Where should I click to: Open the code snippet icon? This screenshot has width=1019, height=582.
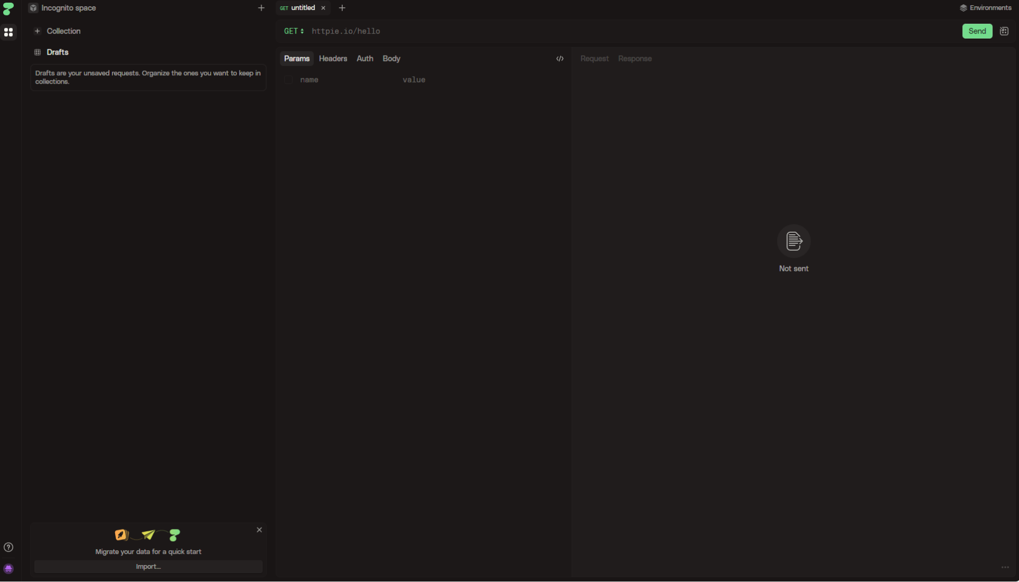coord(559,58)
